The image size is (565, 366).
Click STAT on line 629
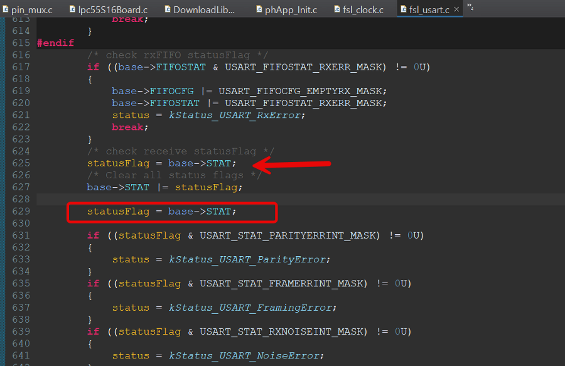218,212
